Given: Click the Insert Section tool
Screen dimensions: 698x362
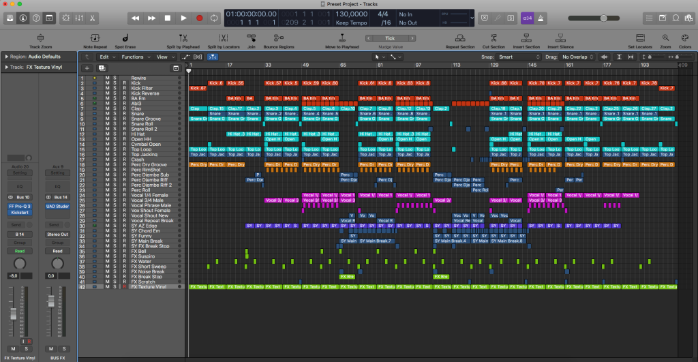Looking at the screenshot, I should [526, 41].
